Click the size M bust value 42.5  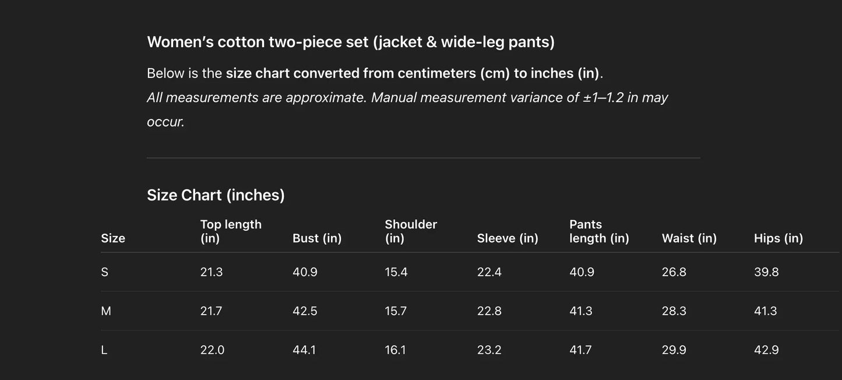[305, 311]
